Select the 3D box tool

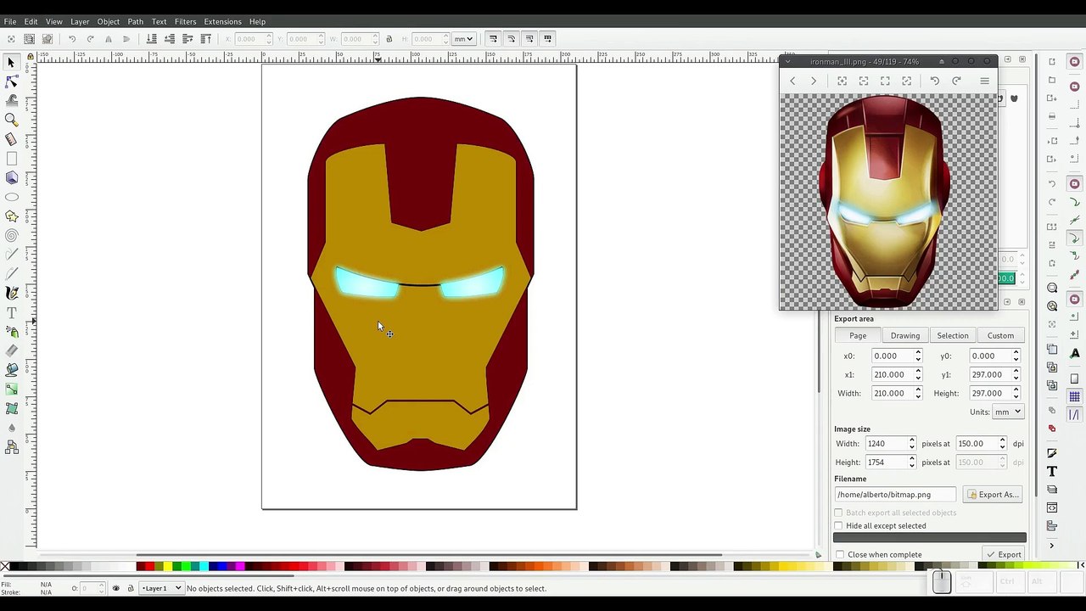pos(11,178)
